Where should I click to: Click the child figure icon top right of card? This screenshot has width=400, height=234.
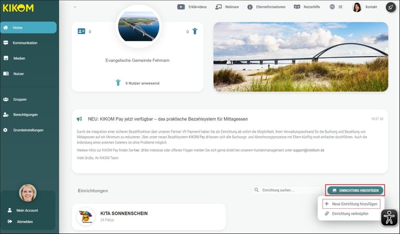[195, 31]
